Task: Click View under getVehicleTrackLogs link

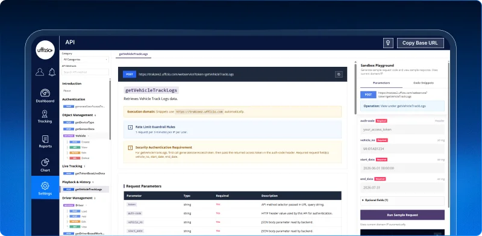Action: 403,106
